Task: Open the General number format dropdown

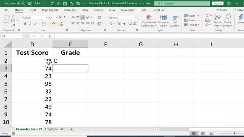Action: (136, 18)
